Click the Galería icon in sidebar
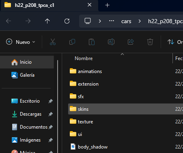The width and height of the screenshot is (183, 153). [x=15, y=75]
